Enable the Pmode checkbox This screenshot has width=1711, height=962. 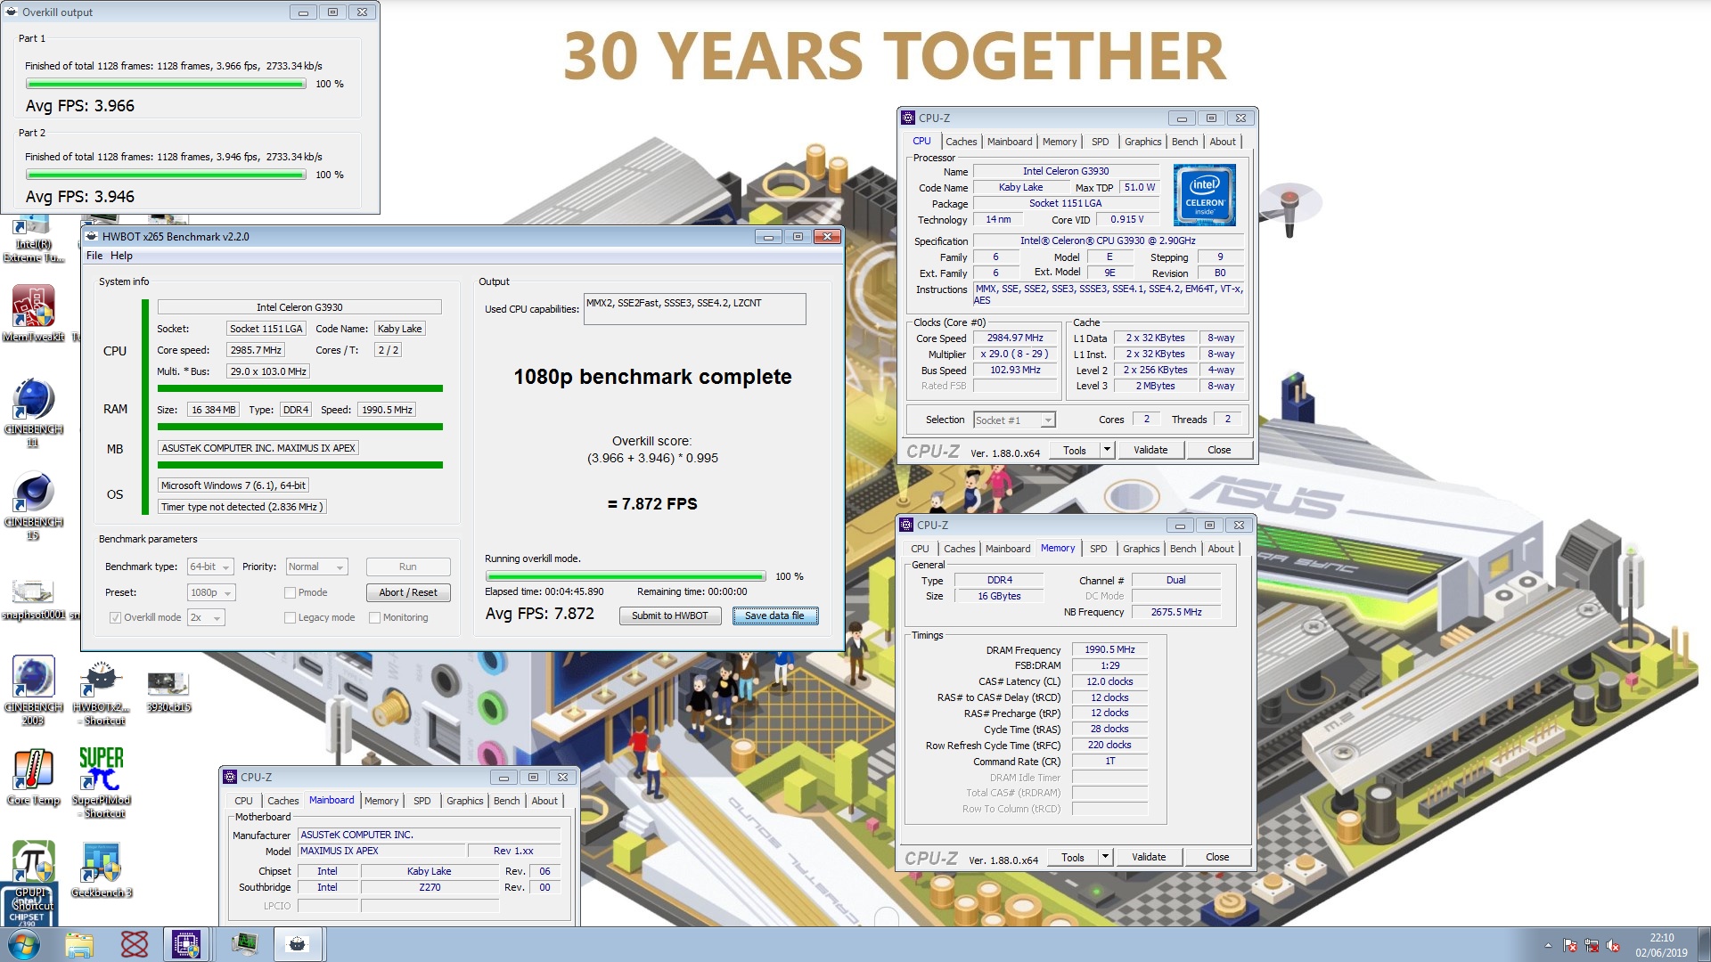pyautogui.click(x=290, y=593)
